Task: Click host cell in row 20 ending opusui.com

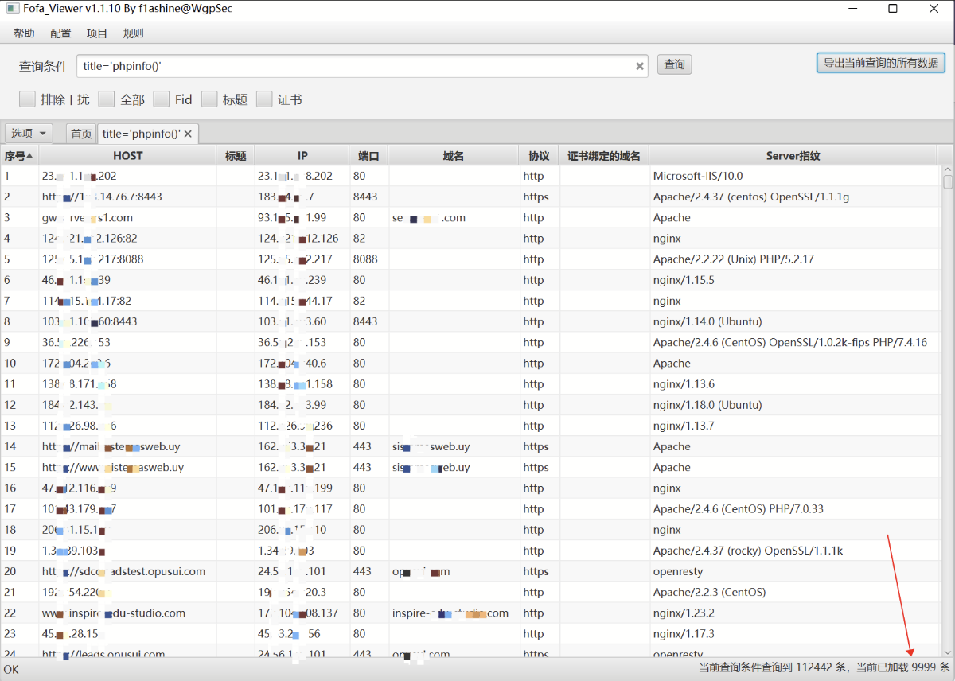Action: coord(127,571)
